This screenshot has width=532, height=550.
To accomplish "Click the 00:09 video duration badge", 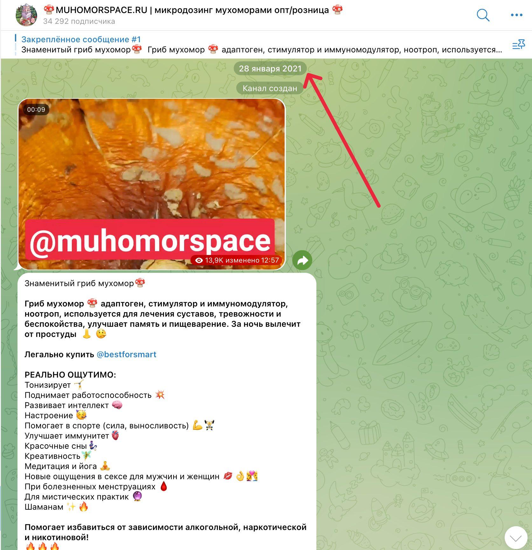I will coord(36,110).
